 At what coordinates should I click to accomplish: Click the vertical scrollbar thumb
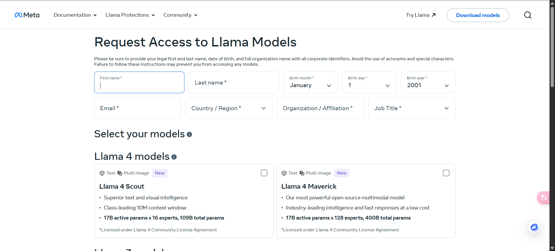pos(552,47)
